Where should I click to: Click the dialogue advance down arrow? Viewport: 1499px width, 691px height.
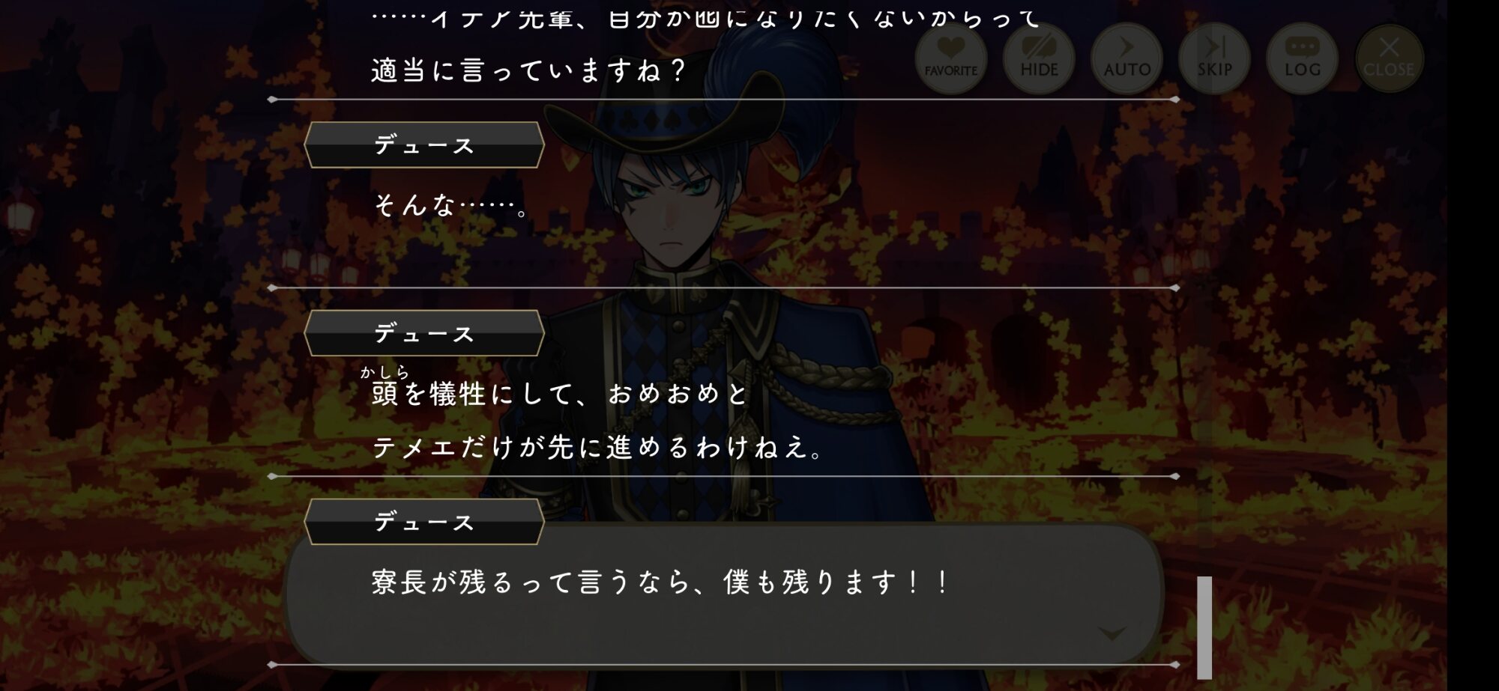1112,634
